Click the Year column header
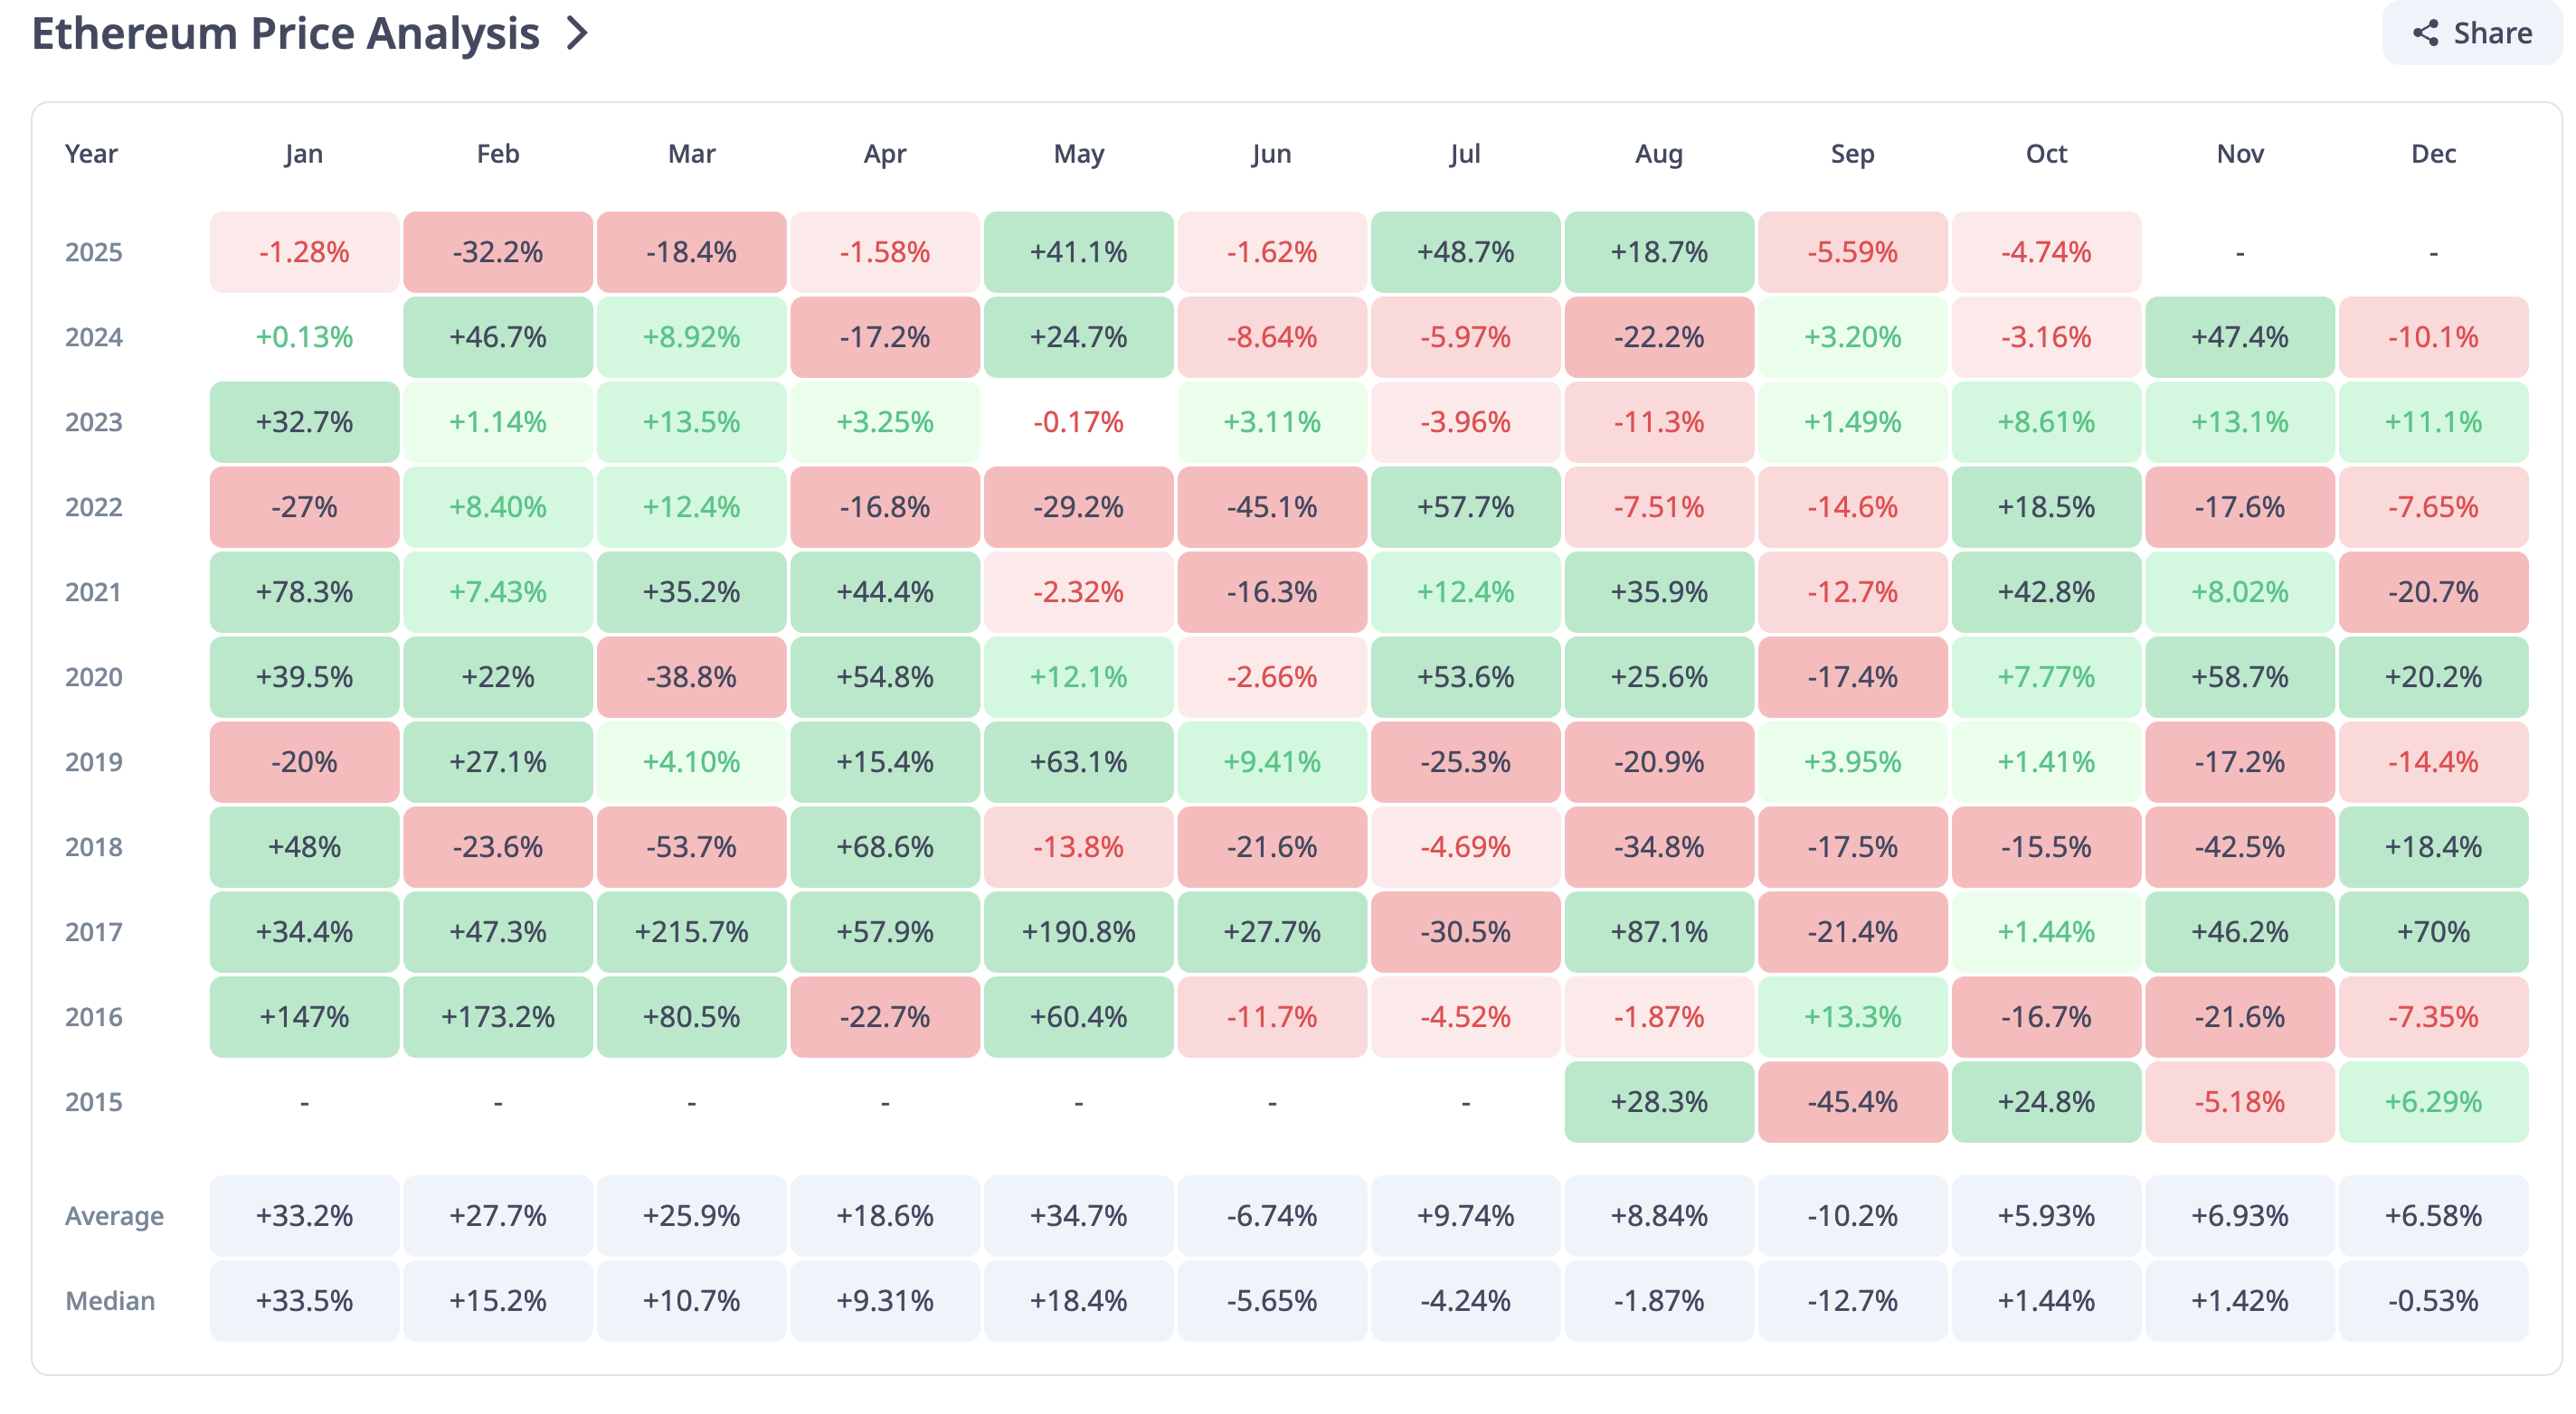Screen dimensions: 2576x1414 pos(91,154)
